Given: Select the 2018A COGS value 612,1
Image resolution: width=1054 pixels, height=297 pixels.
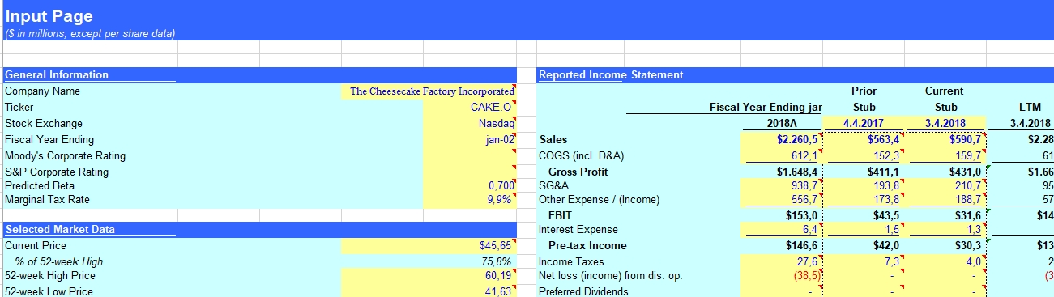Looking at the screenshot, I should (782, 156).
